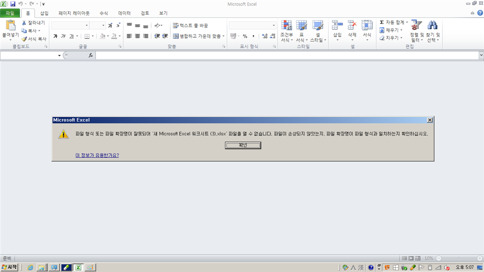Switch to the 데이터 tab
The width and height of the screenshot is (484, 272).
[124, 13]
